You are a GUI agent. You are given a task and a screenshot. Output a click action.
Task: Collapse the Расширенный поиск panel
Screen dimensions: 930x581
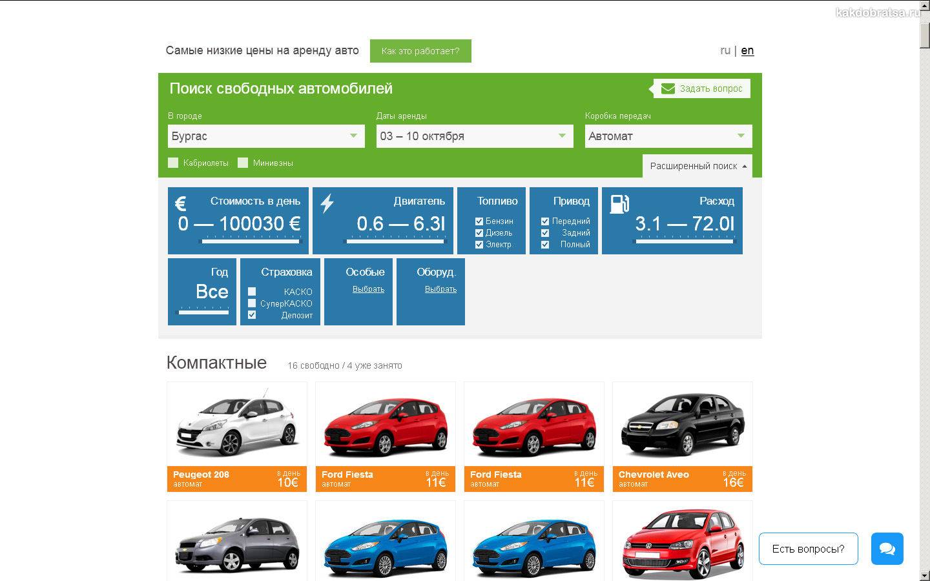click(x=697, y=166)
